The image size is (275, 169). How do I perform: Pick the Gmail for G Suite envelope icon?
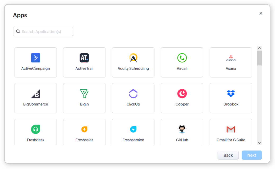[231, 129]
